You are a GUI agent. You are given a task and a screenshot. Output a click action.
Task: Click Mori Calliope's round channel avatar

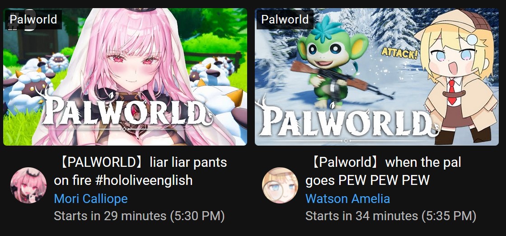pos(28,185)
